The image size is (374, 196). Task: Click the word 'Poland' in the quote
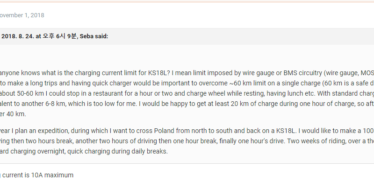(x=164, y=131)
